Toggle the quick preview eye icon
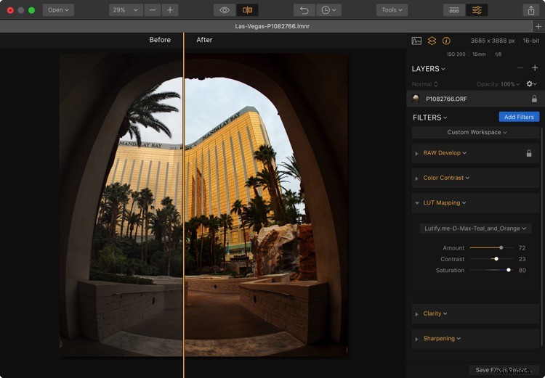545x378 pixels. [225, 10]
